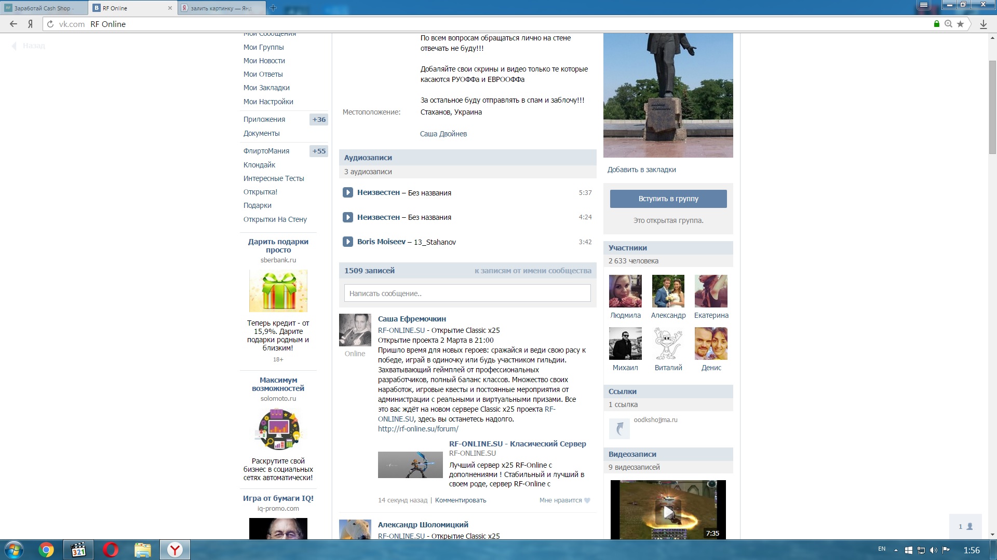The width and height of the screenshot is (997, 560).
Task: Open Мои Группы in sidebar
Action: [x=263, y=47]
